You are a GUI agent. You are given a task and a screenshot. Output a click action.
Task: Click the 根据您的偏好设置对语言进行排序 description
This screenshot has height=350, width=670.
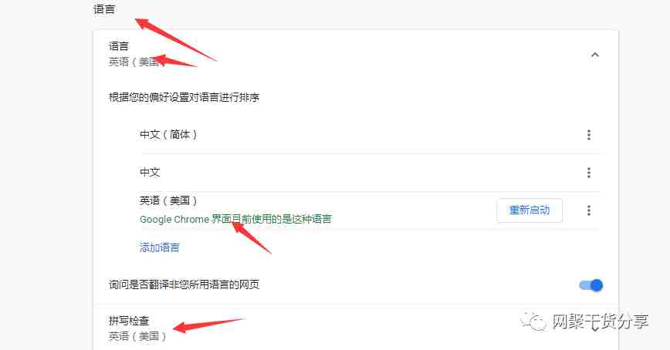(184, 97)
